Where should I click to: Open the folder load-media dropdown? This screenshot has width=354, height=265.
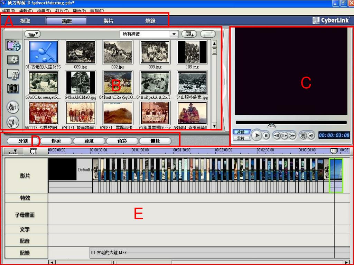(x=32, y=34)
